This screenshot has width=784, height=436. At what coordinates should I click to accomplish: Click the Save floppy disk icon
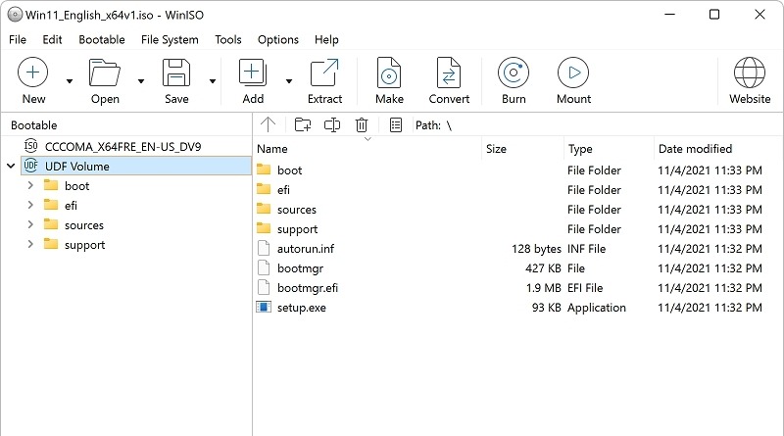pos(176,73)
